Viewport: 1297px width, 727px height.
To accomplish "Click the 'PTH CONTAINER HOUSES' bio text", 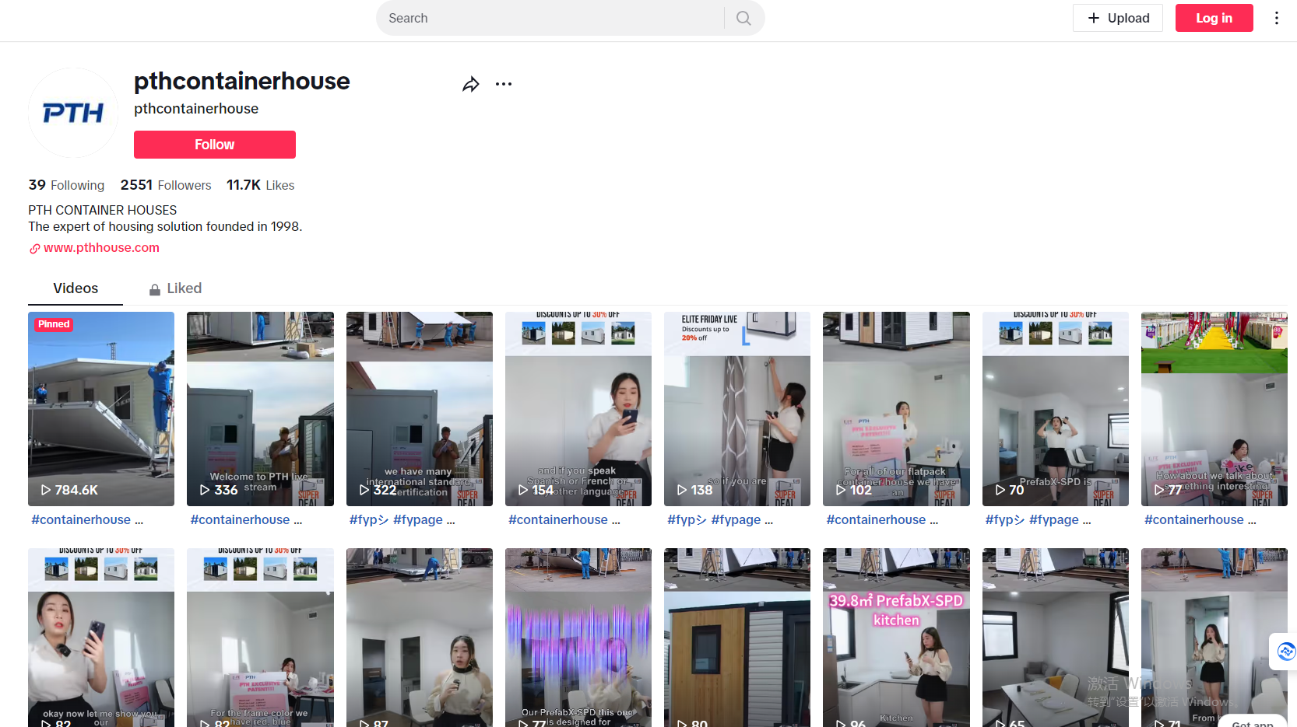I will 103,210.
